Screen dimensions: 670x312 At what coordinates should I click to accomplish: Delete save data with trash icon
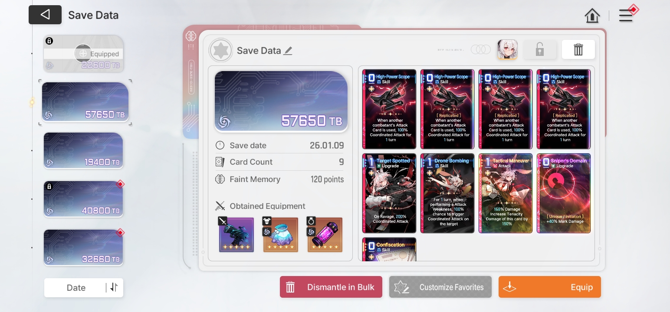578,50
